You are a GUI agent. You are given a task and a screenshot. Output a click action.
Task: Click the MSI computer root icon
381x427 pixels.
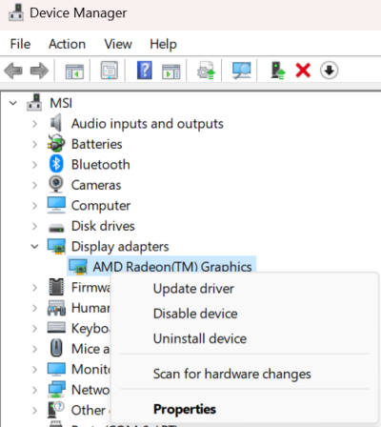point(34,102)
